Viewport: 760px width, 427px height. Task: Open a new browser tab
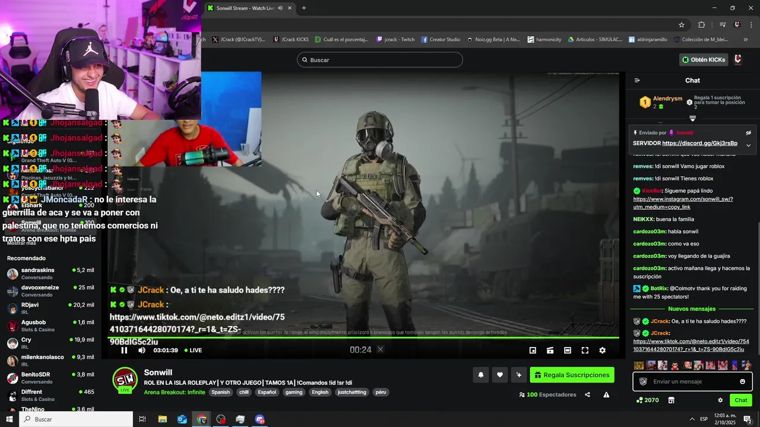coord(304,8)
